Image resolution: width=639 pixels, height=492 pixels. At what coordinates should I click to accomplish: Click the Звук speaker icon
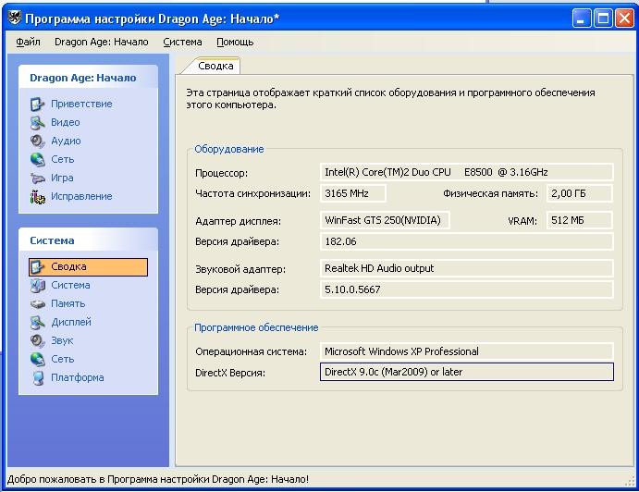pos(38,340)
